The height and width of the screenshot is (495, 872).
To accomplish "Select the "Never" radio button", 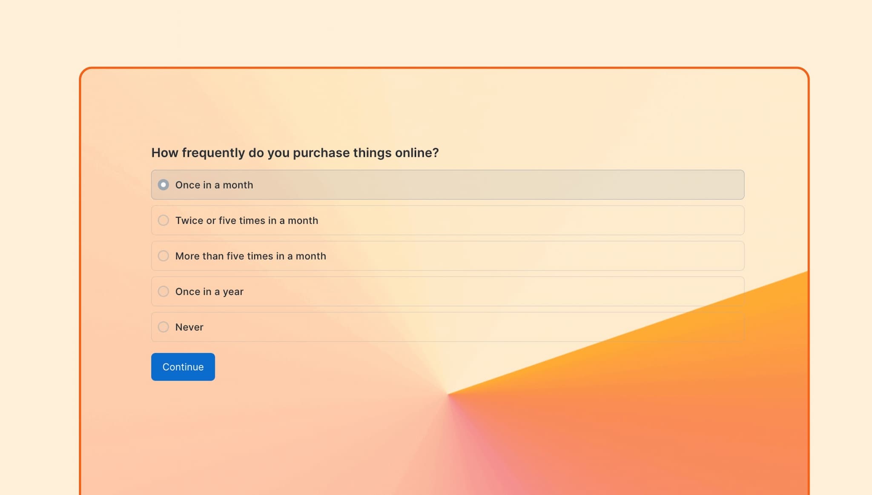I will (163, 327).
